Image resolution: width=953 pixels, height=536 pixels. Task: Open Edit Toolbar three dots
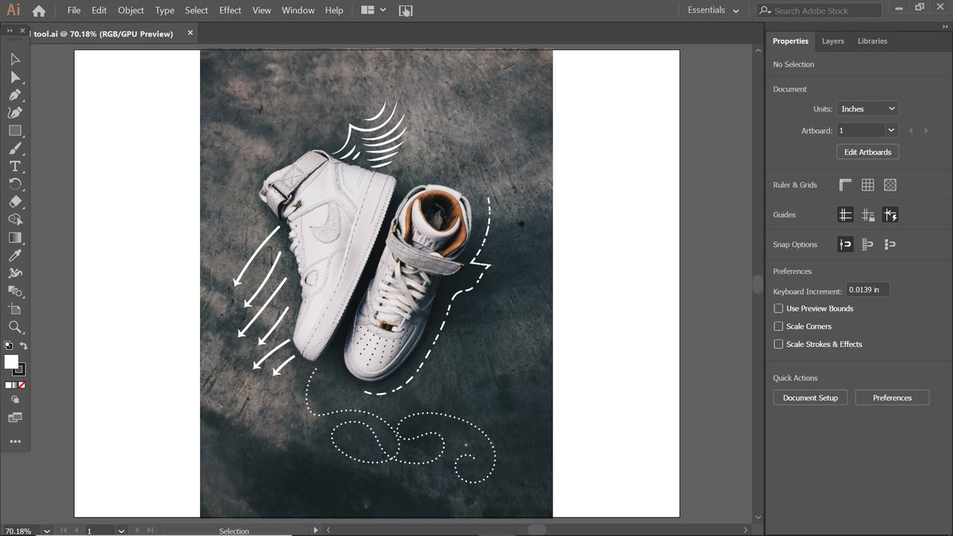coord(15,442)
